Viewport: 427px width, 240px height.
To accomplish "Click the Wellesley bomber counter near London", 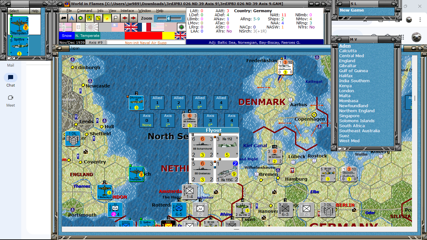I will tap(105, 192).
